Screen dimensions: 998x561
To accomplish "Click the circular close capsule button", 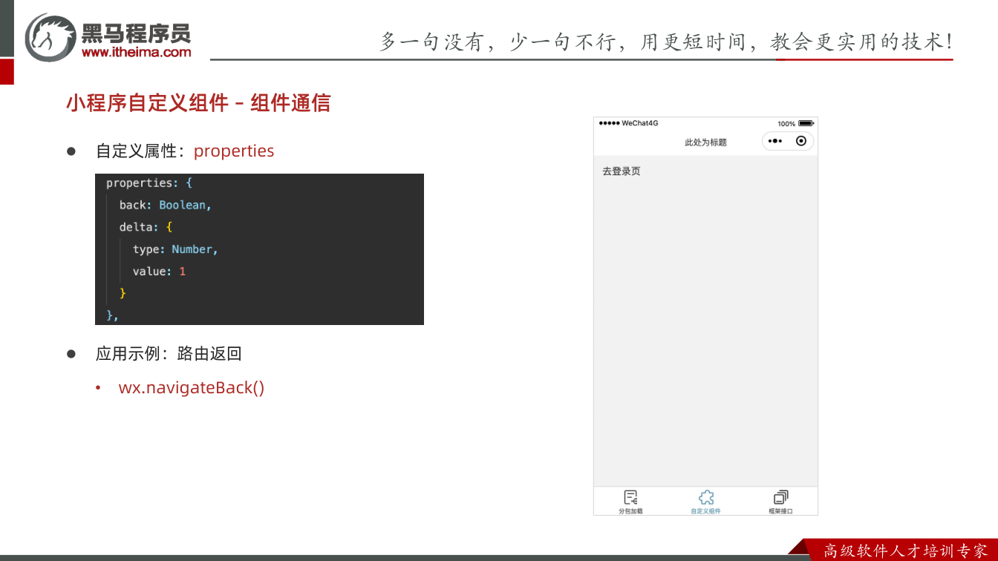I will pyautogui.click(x=801, y=141).
